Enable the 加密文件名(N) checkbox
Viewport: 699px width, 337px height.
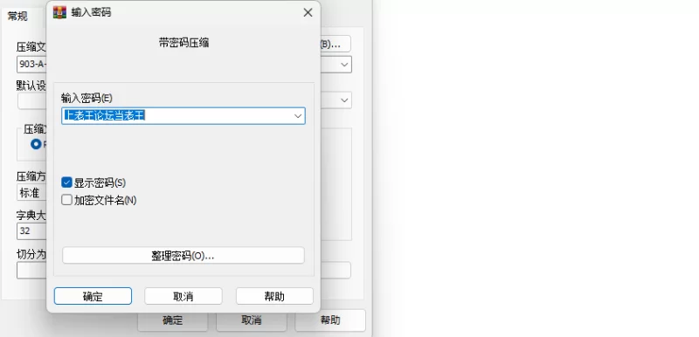point(67,200)
